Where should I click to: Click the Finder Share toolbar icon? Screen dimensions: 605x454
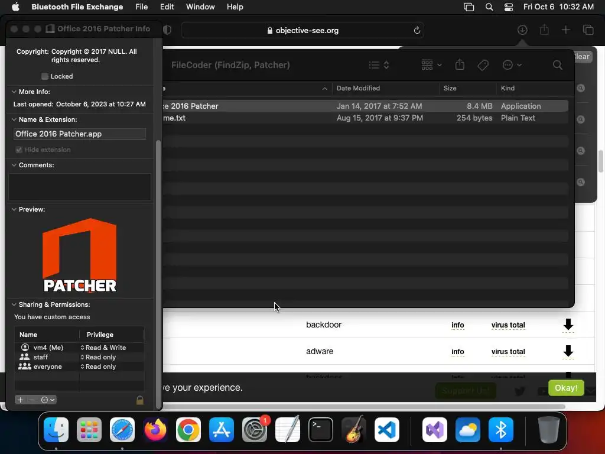click(460, 64)
